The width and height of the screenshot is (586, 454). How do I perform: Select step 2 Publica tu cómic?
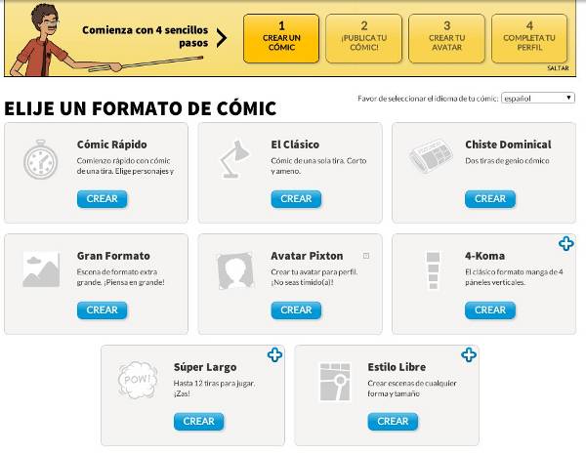(364, 38)
